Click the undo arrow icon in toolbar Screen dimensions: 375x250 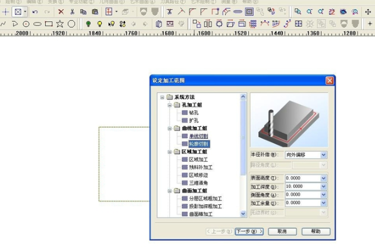coord(35,11)
